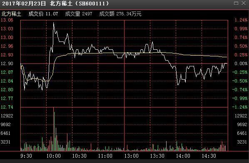Select the 13:00 time axis label
249x163 pixels.
[x=131, y=156]
